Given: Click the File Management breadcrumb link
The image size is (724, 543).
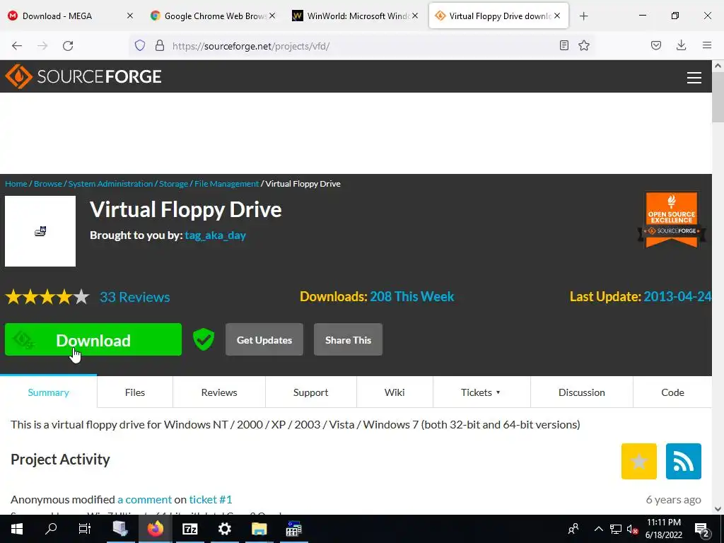Looking at the screenshot, I should click(x=227, y=183).
